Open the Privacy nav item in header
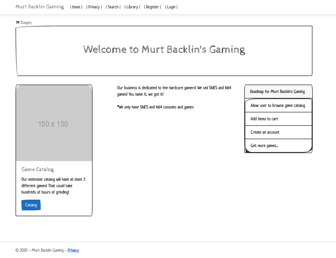 point(94,7)
